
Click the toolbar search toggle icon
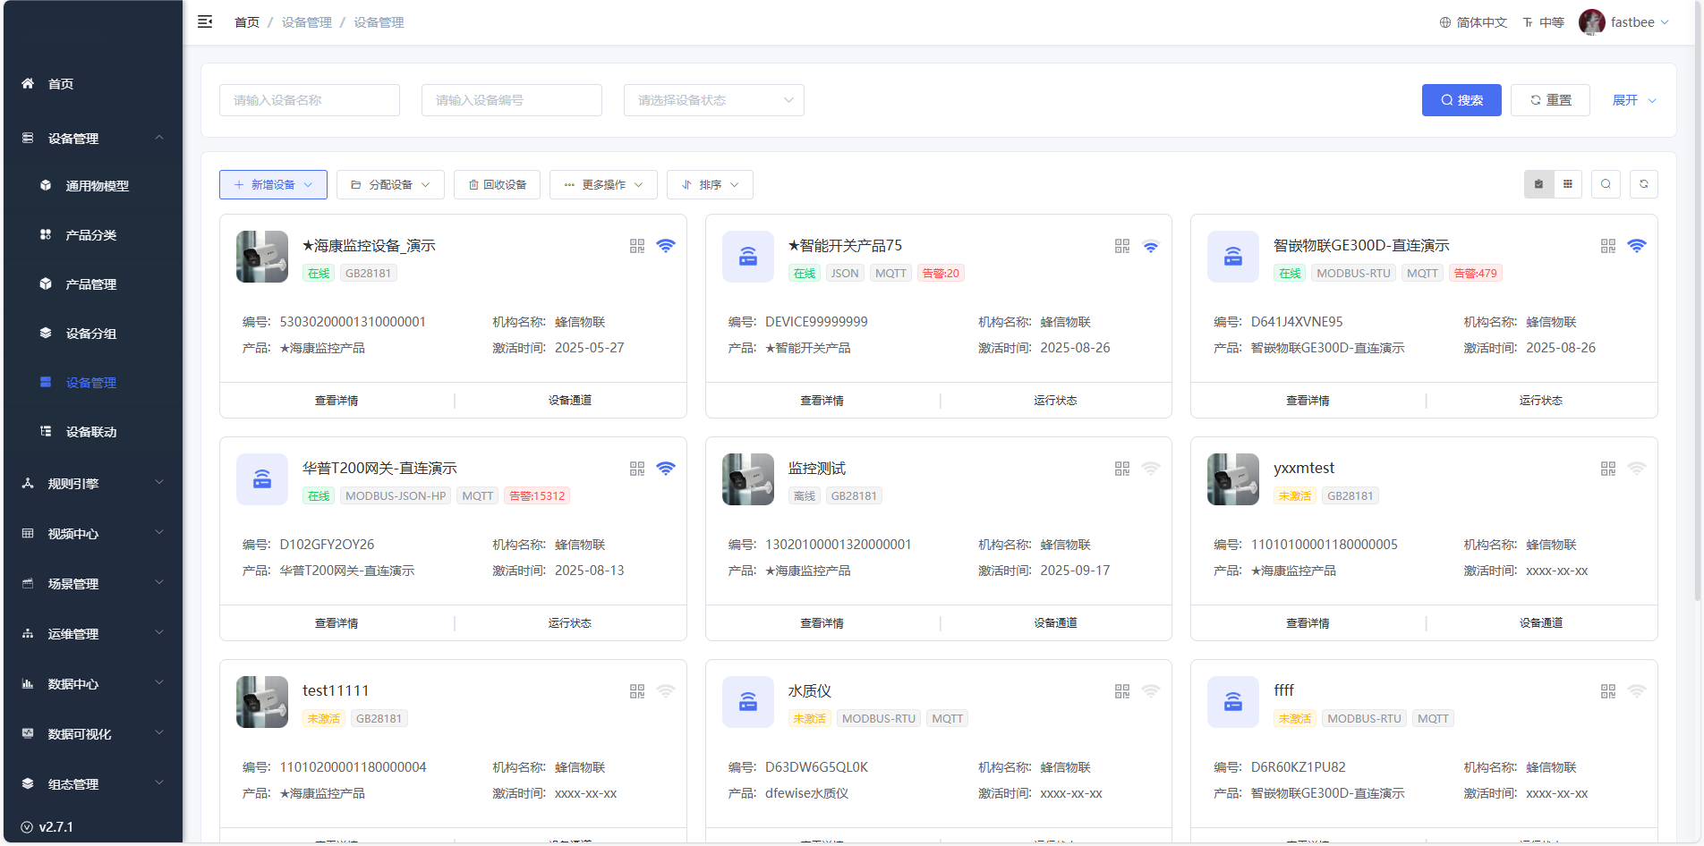tap(1606, 184)
